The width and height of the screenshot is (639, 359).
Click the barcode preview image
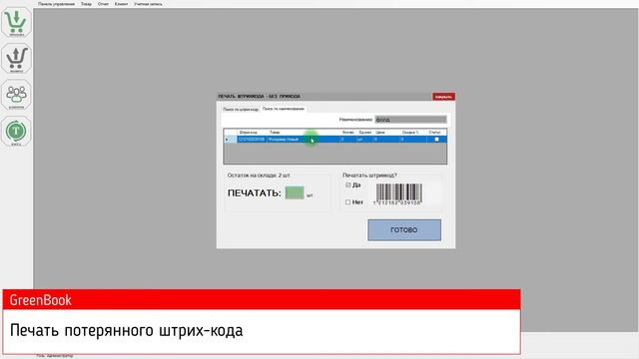(x=398, y=194)
